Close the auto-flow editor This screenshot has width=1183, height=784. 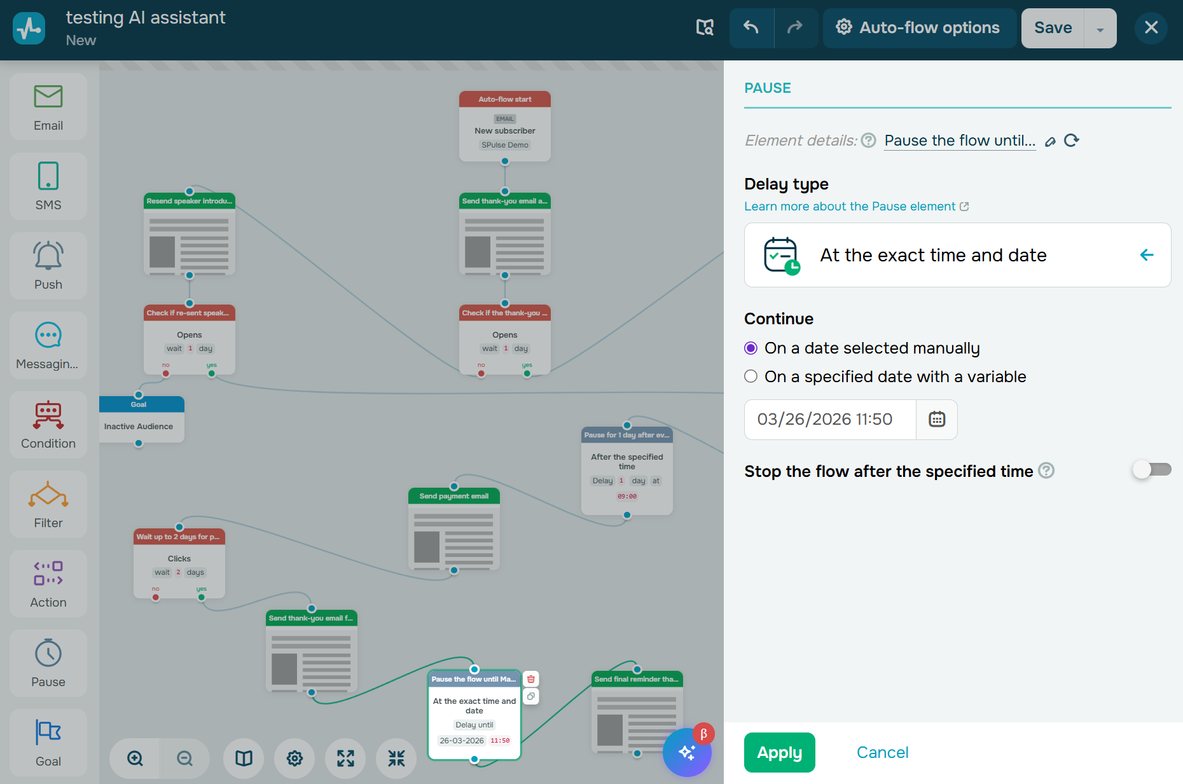[1151, 28]
